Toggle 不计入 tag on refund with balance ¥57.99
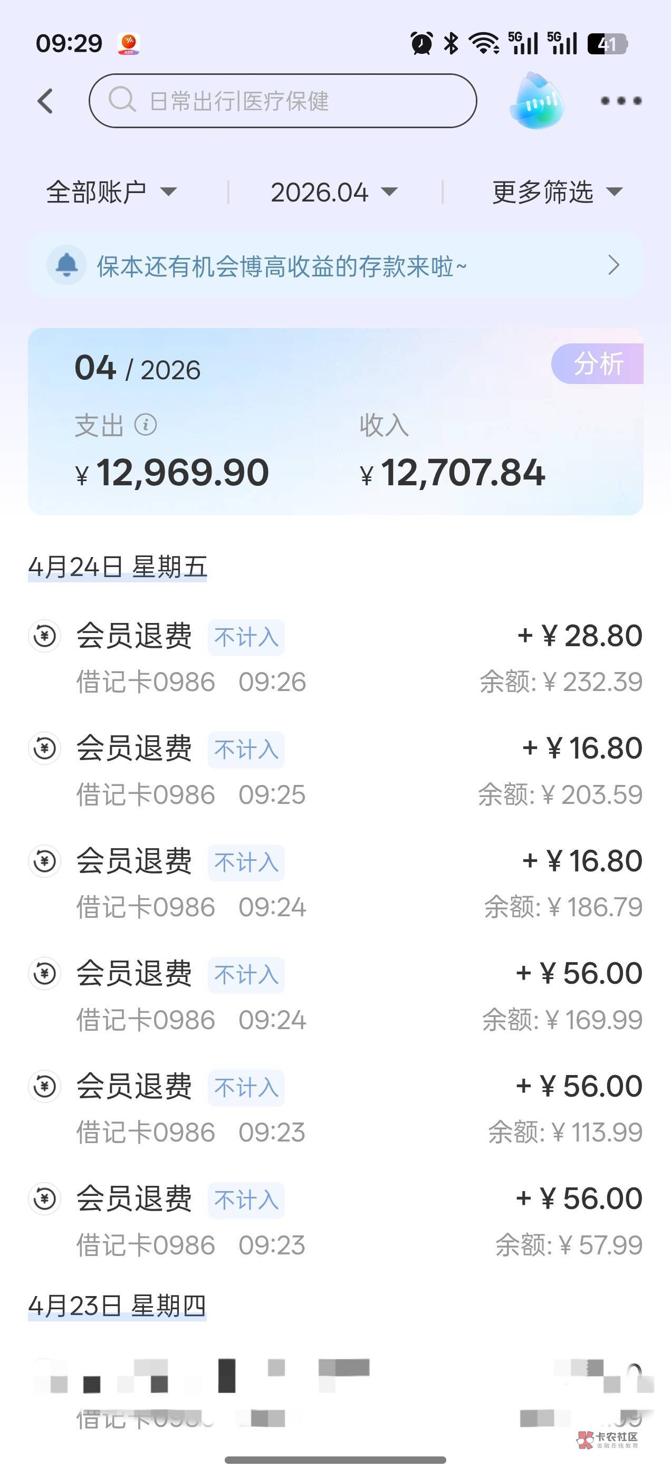671x1477 pixels. click(246, 1200)
